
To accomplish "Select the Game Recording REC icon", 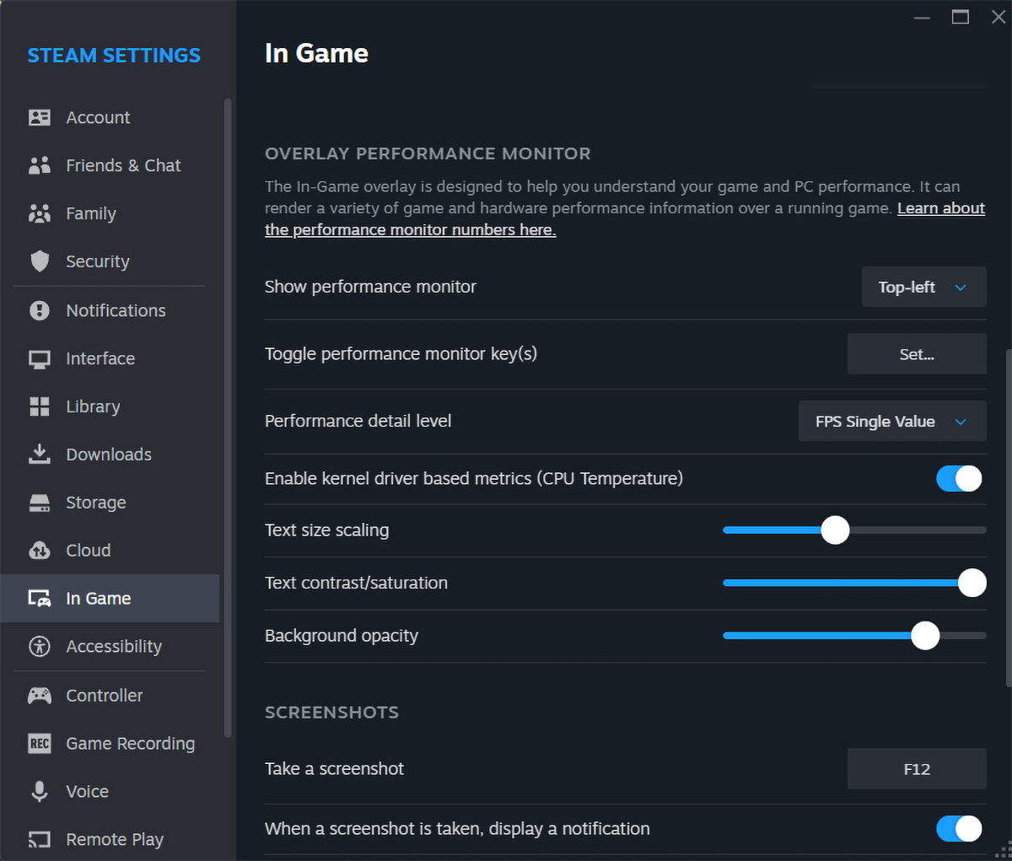I will click(x=40, y=744).
